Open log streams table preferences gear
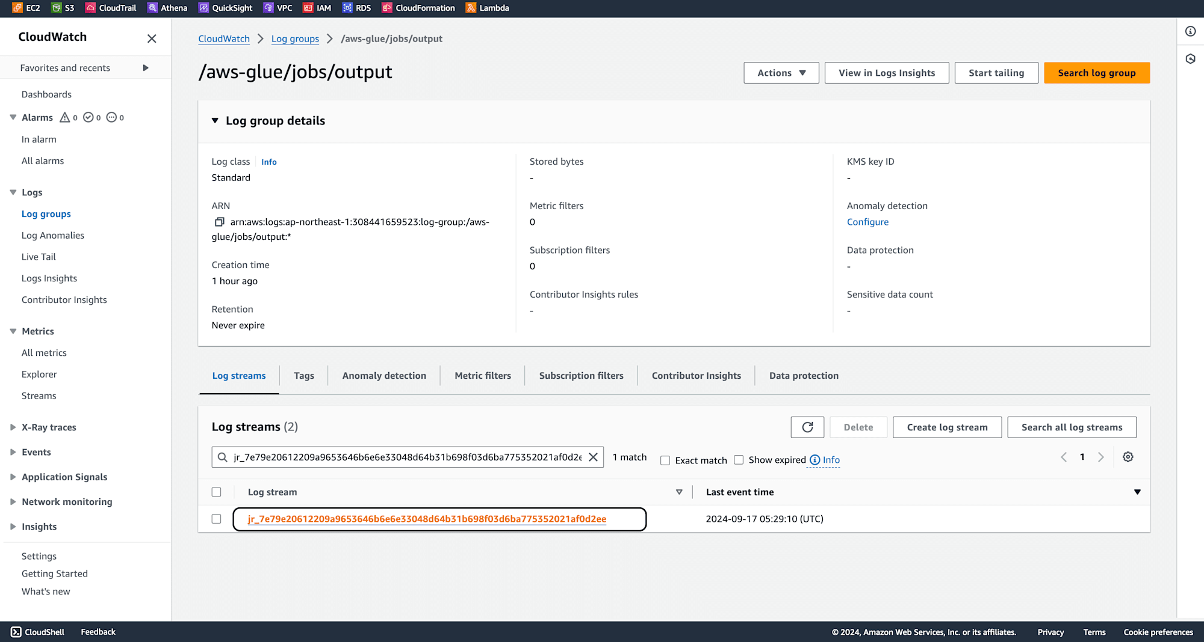Image resolution: width=1204 pixels, height=642 pixels. coord(1128,457)
